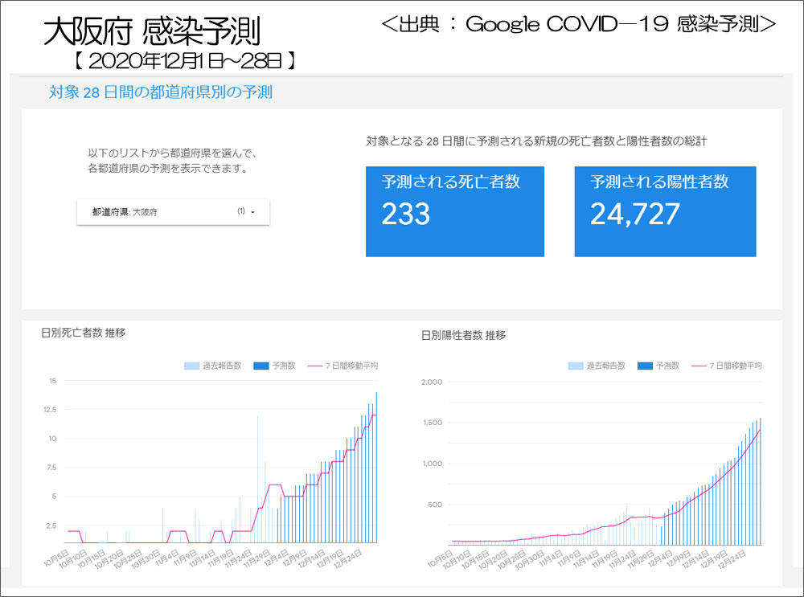Click the 1,500 axis label on positive-cases chart
The image size is (804, 597).
pos(433,423)
